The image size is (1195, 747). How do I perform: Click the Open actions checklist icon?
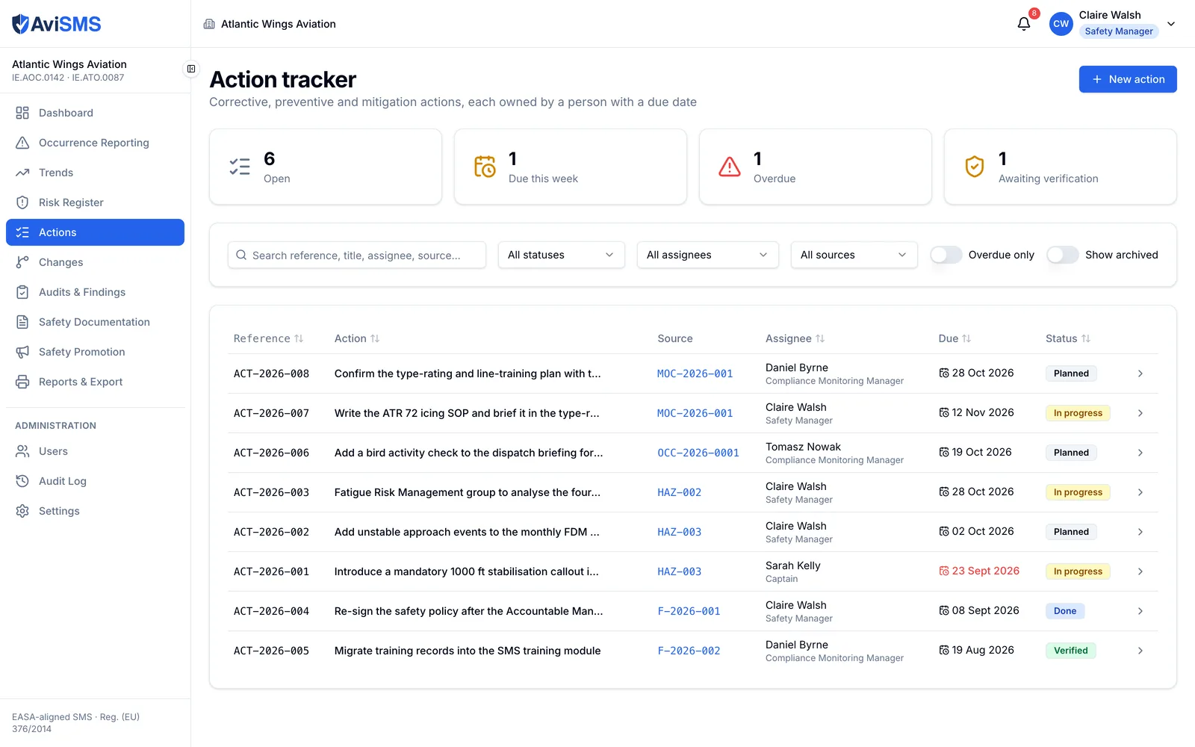tap(240, 167)
